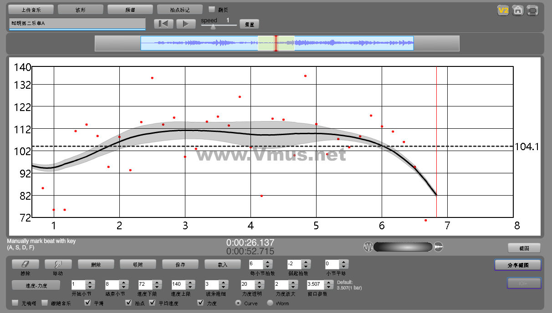Enable the 翻页 page-turn checkbox

pos(212,10)
